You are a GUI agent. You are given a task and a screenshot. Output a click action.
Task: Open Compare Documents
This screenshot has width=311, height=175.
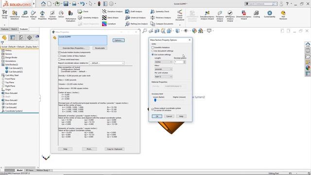point(162,24)
